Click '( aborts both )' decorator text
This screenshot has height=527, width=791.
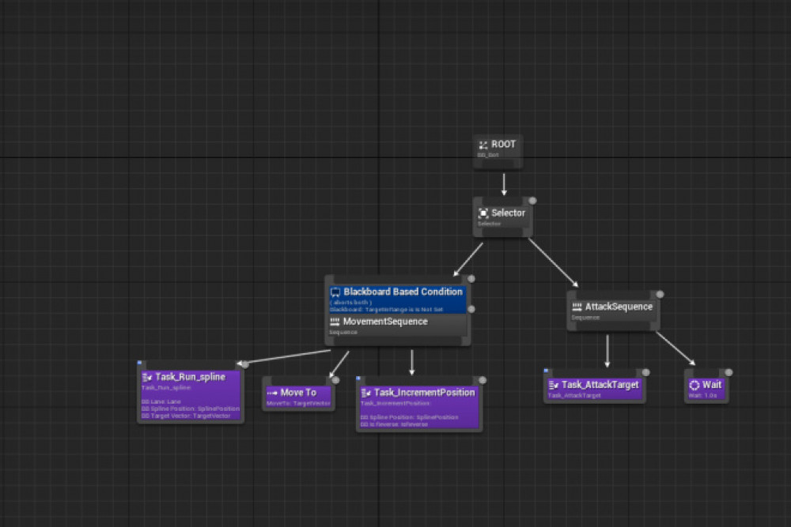pyautogui.click(x=350, y=303)
